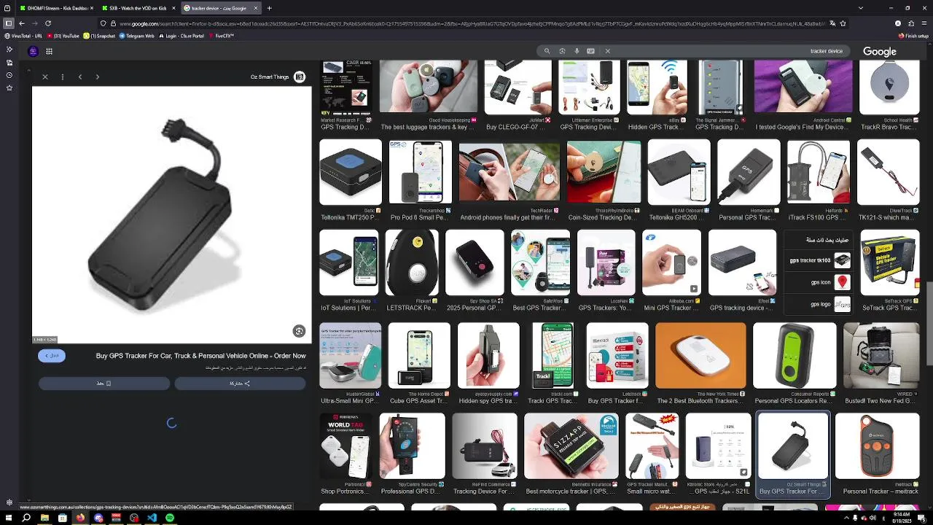Close the image preview panel
The width and height of the screenshot is (933, 525).
click(45, 77)
